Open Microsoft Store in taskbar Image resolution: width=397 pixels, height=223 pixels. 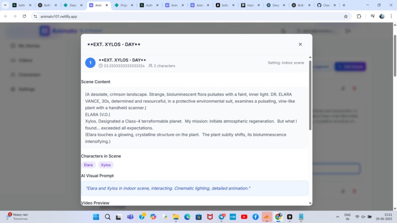tap(198, 217)
